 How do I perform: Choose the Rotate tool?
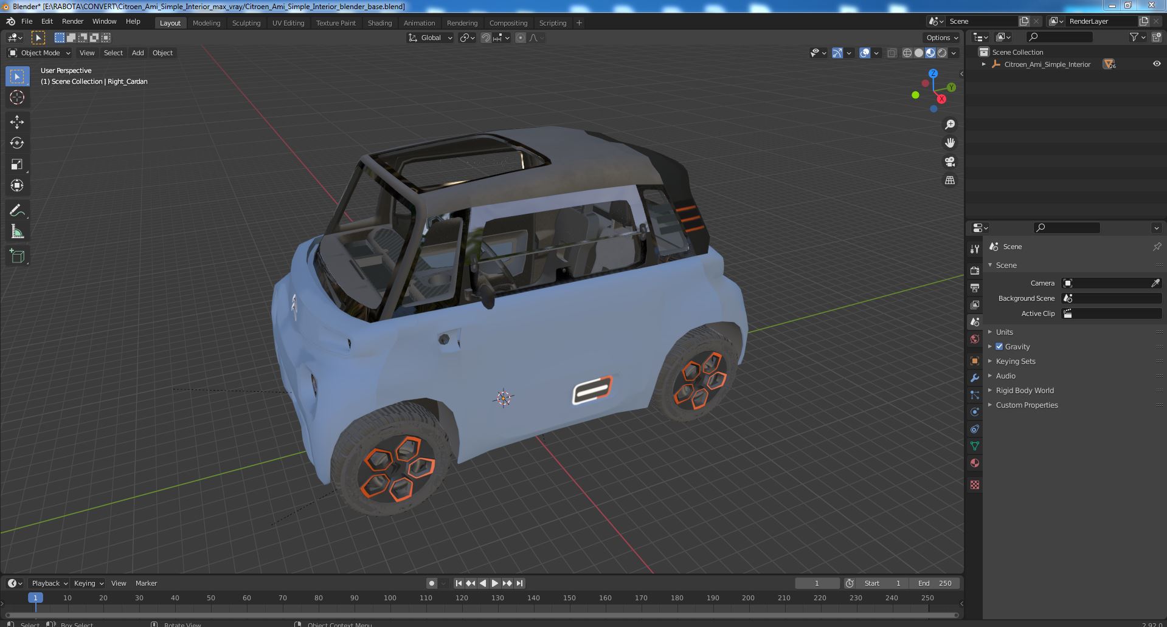[x=17, y=143]
